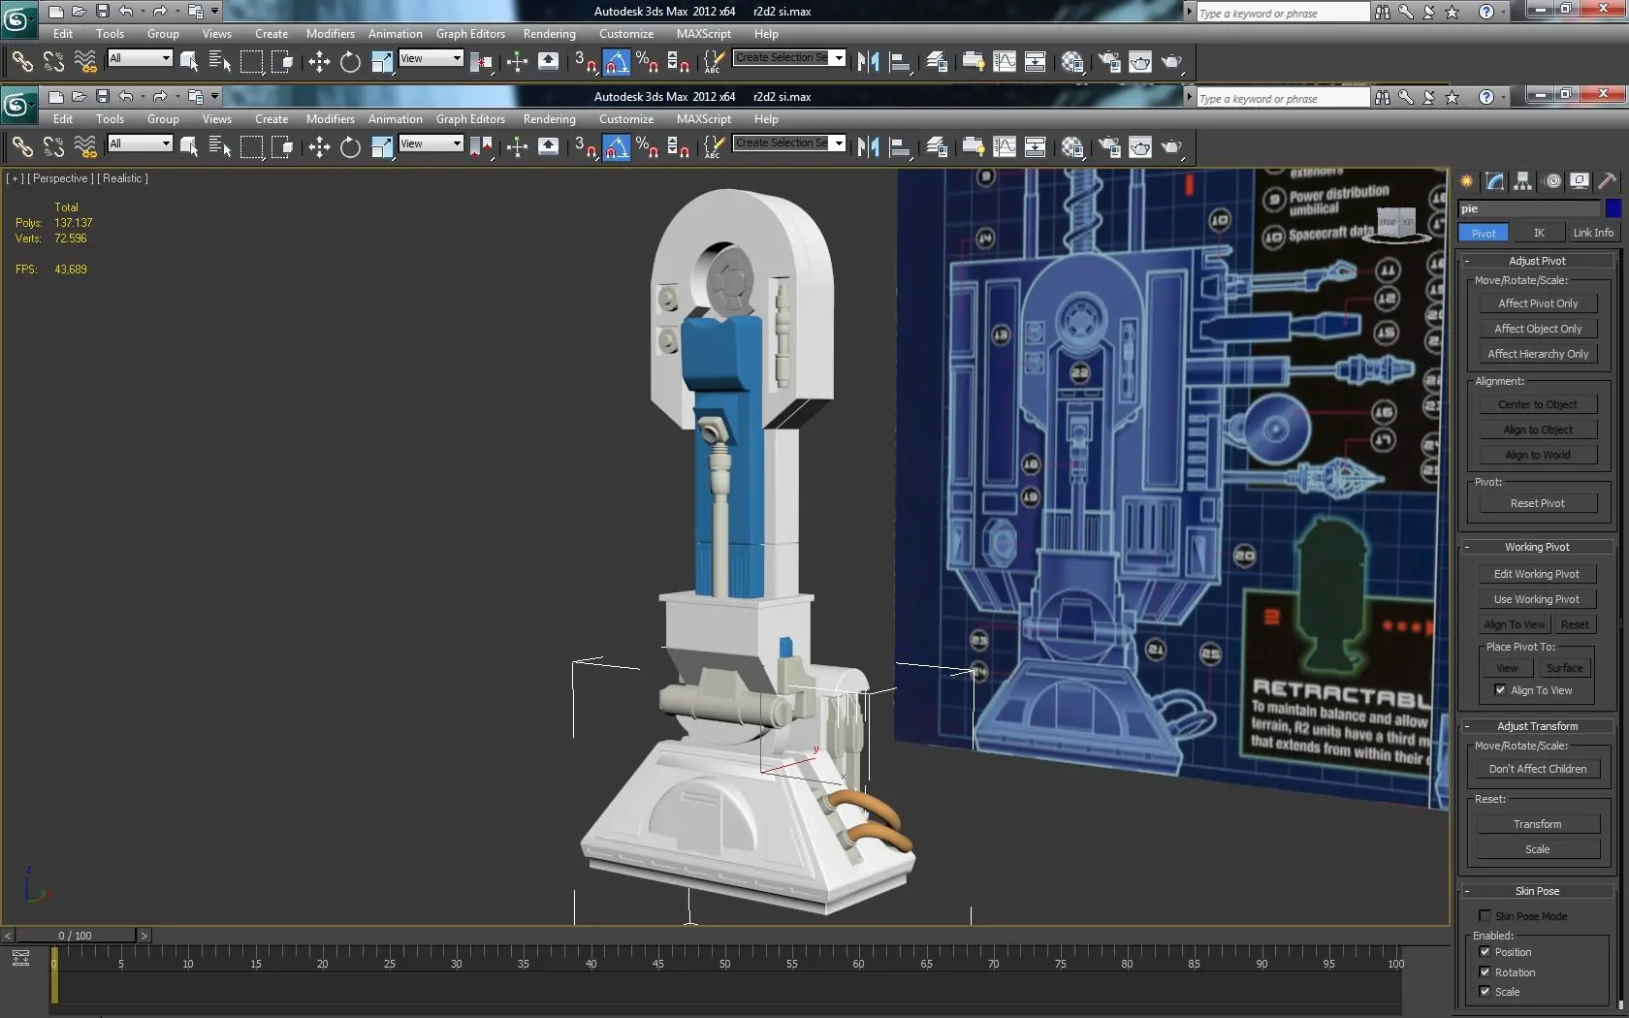Open the 'View' coordinate dropdown in lower toolbar

coord(431,143)
